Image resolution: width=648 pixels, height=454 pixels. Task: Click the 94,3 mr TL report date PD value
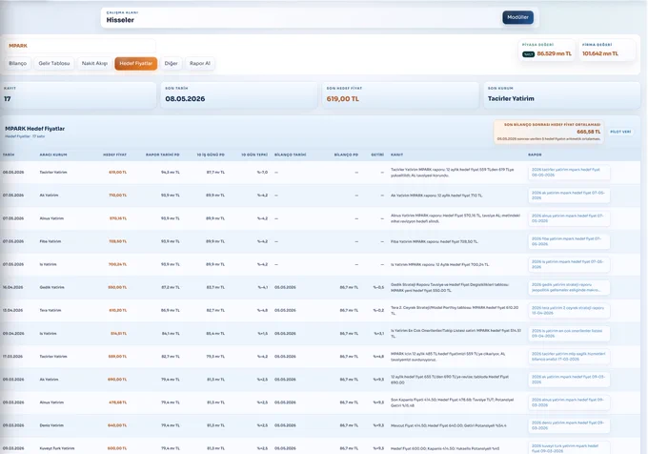point(171,173)
